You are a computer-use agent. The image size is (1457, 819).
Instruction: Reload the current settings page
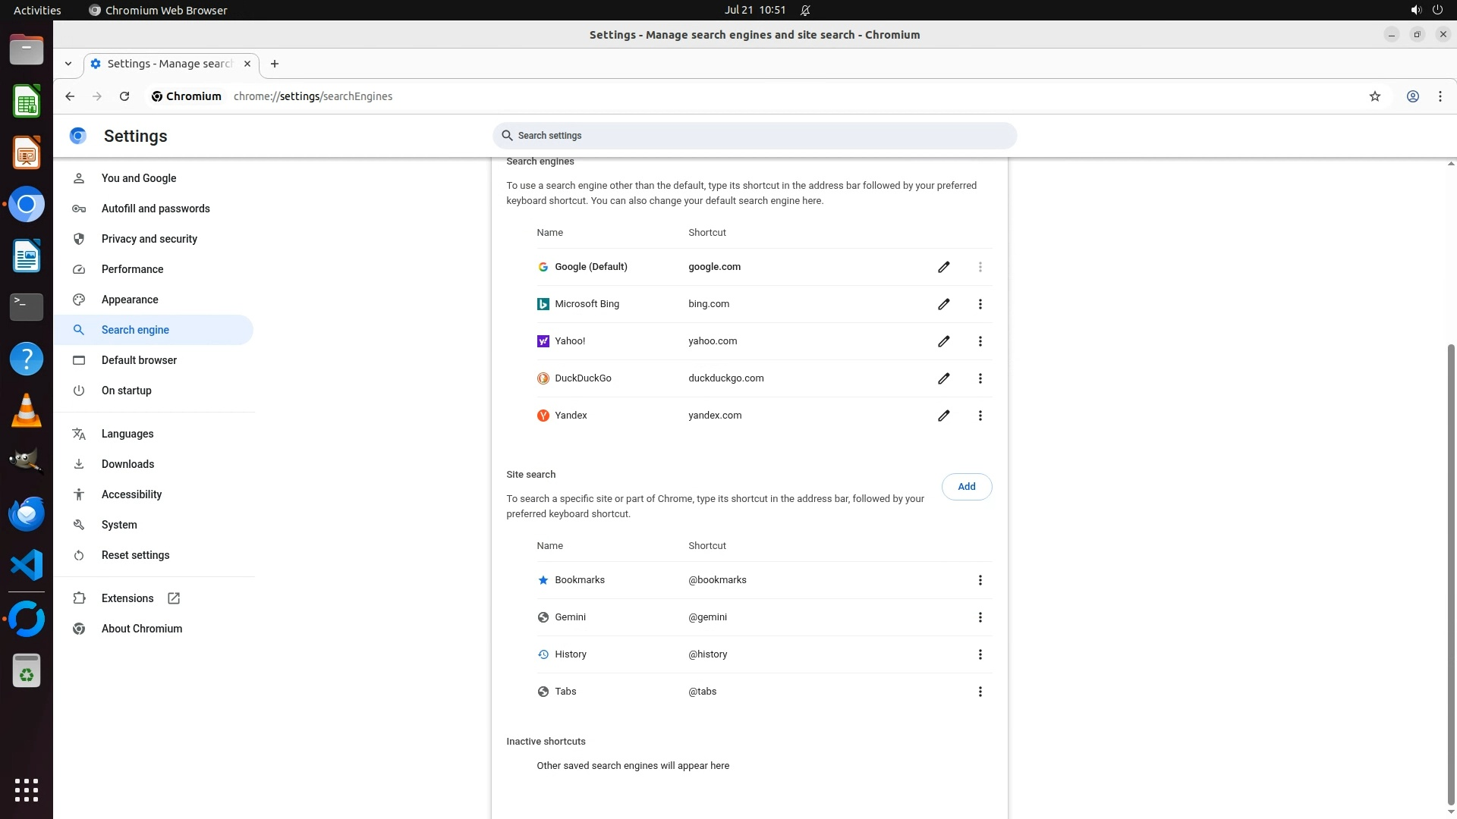124,96
